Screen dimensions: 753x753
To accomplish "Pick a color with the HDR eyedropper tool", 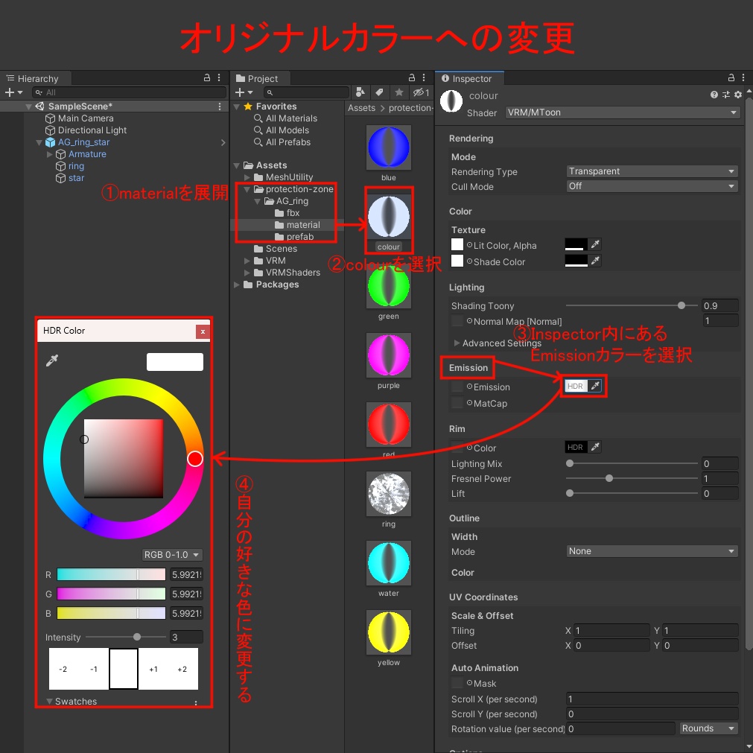I will click(x=51, y=360).
